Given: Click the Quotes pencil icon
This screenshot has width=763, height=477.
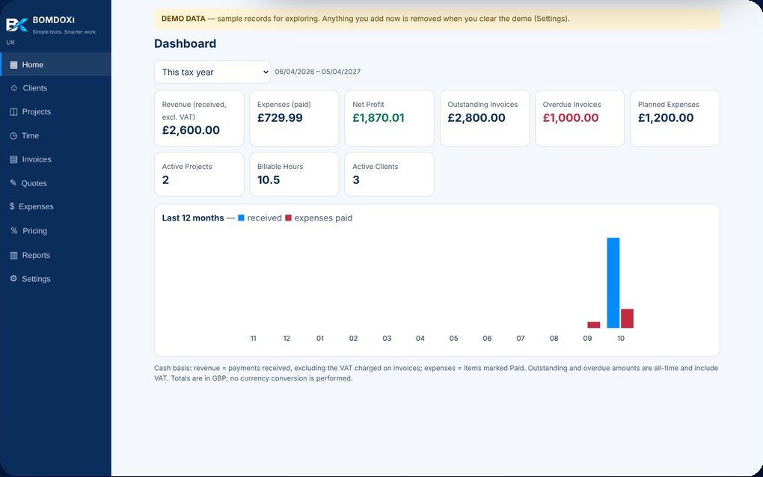Looking at the screenshot, I should (13, 183).
